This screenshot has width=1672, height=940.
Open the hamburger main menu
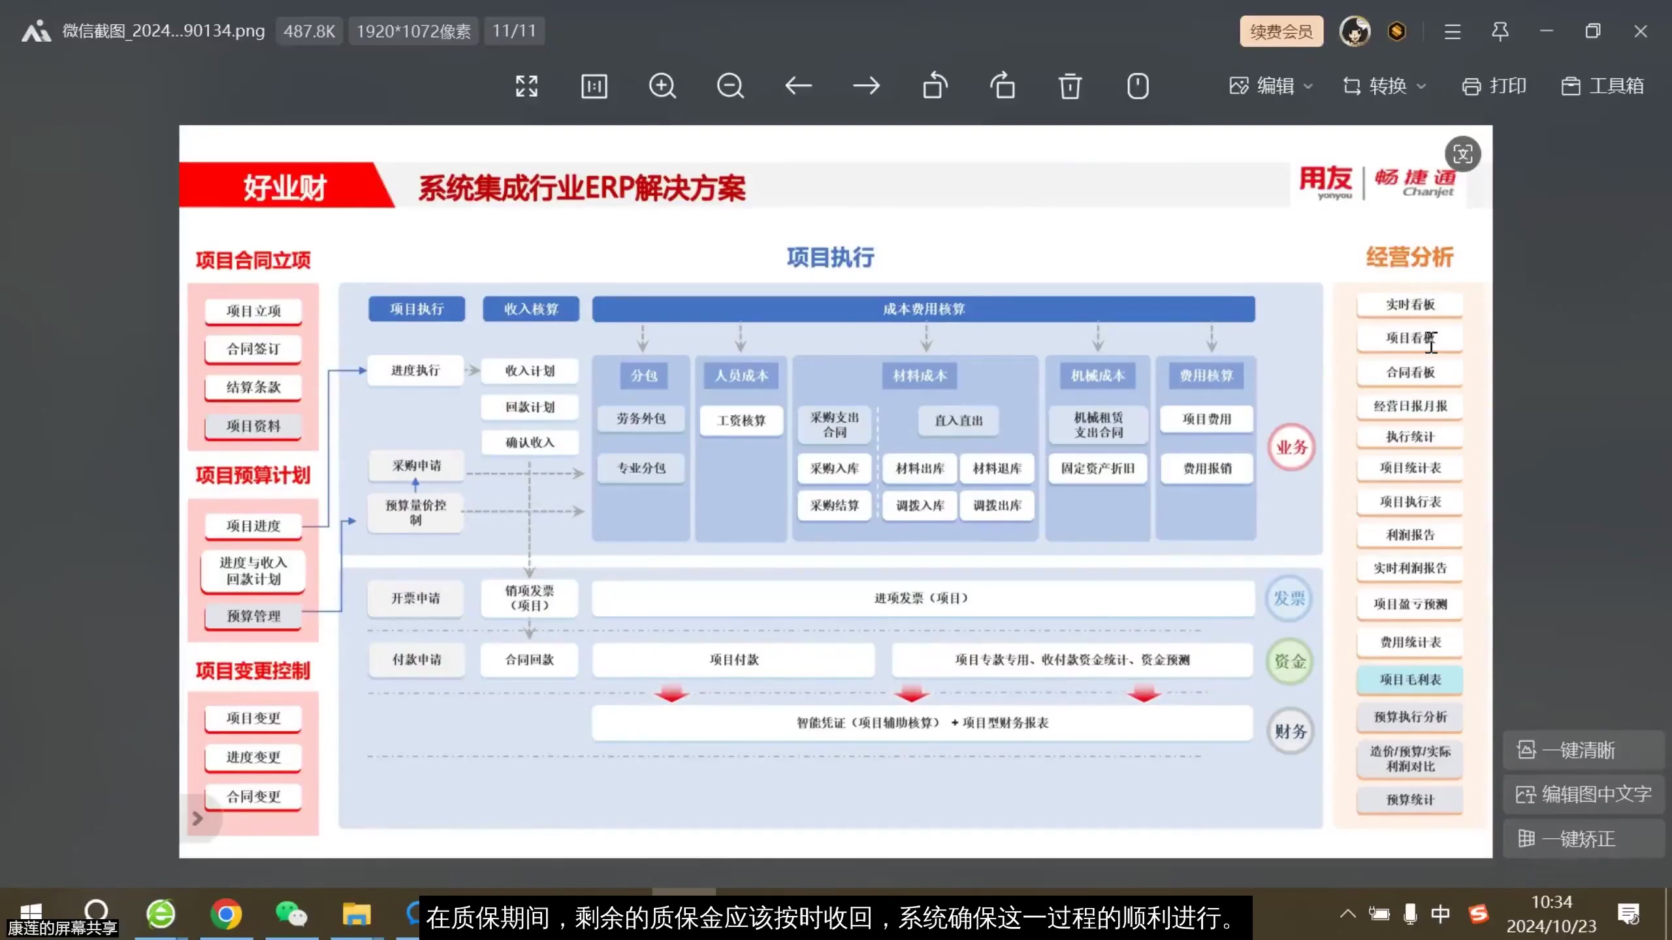coord(1453,31)
